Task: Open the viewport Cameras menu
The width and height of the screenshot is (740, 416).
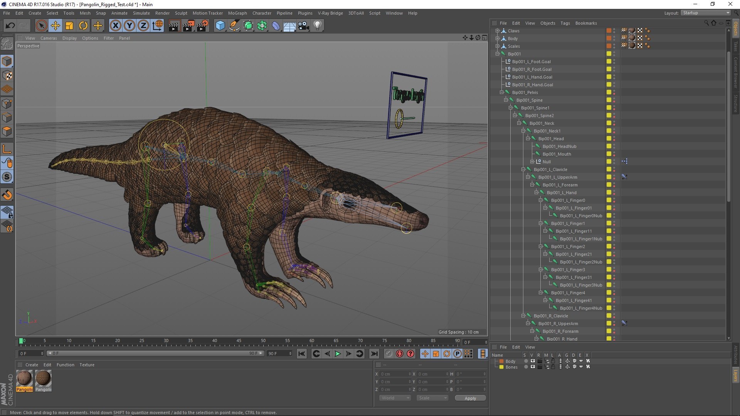Action: click(x=49, y=38)
